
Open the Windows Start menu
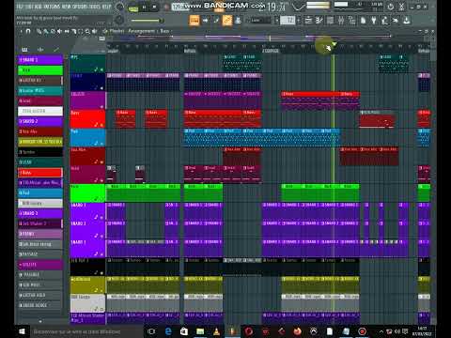(22, 331)
